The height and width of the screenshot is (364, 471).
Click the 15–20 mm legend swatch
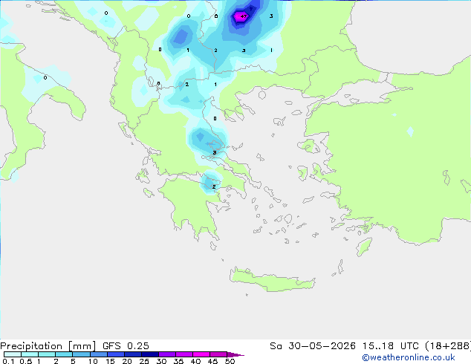(115, 354)
